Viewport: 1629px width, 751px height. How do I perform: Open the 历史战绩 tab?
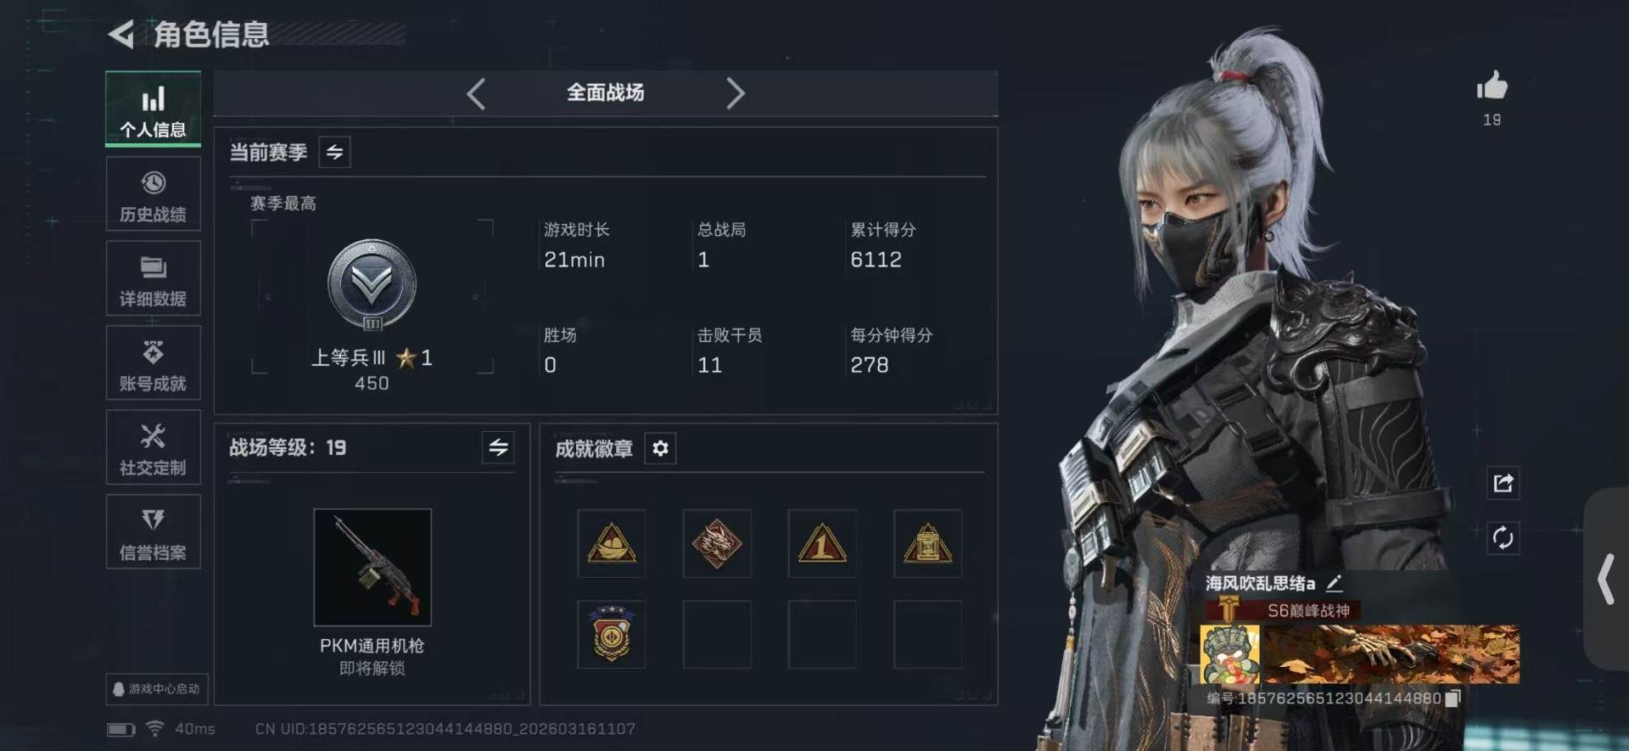pyautogui.click(x=154, y=194)
